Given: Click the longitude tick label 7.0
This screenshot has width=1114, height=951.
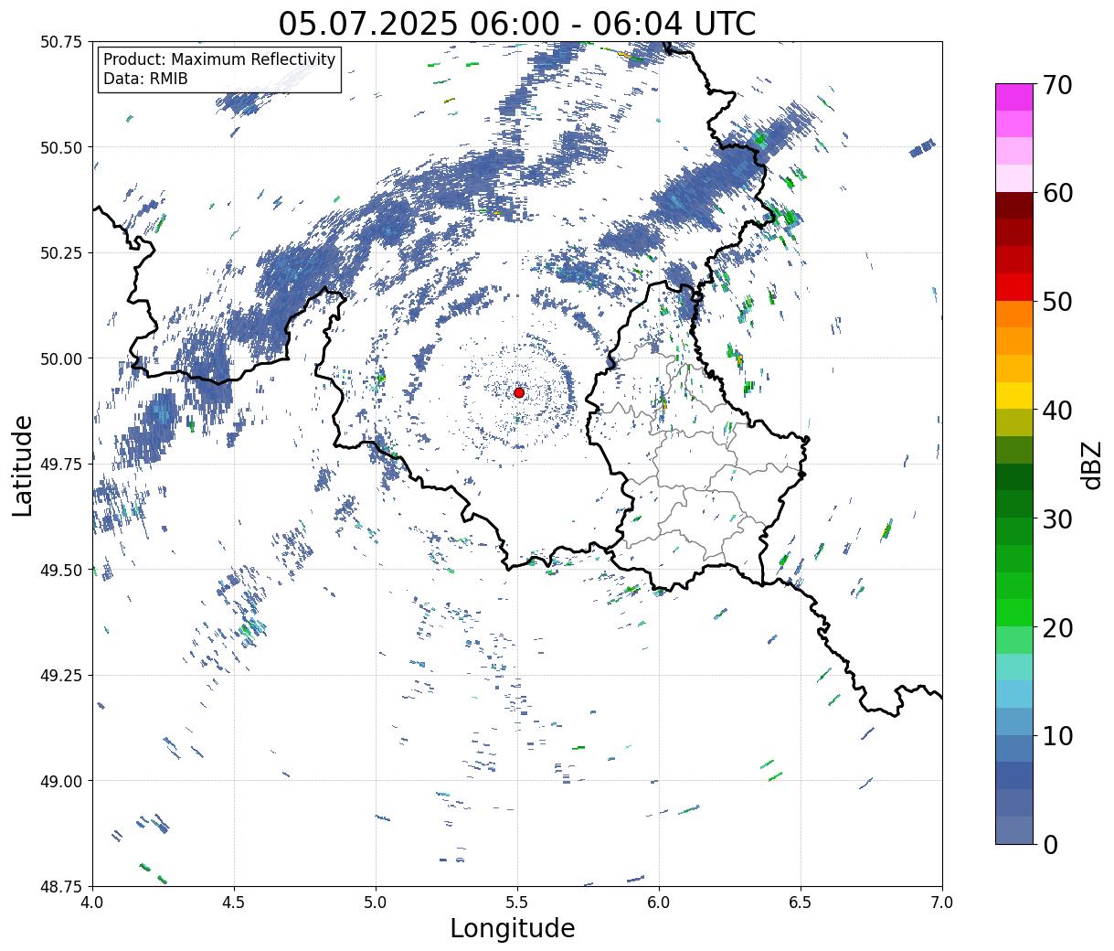Looking at the screenshot, I should (942, 902).
